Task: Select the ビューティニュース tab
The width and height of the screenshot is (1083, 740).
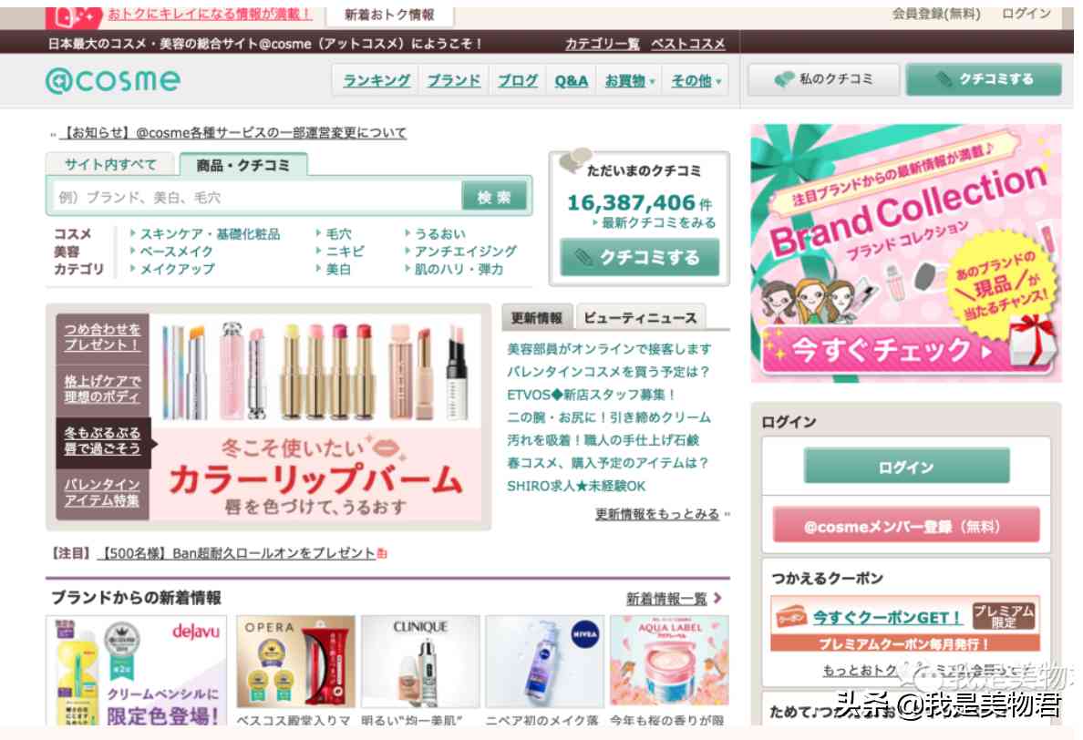Action: [640, 317]
